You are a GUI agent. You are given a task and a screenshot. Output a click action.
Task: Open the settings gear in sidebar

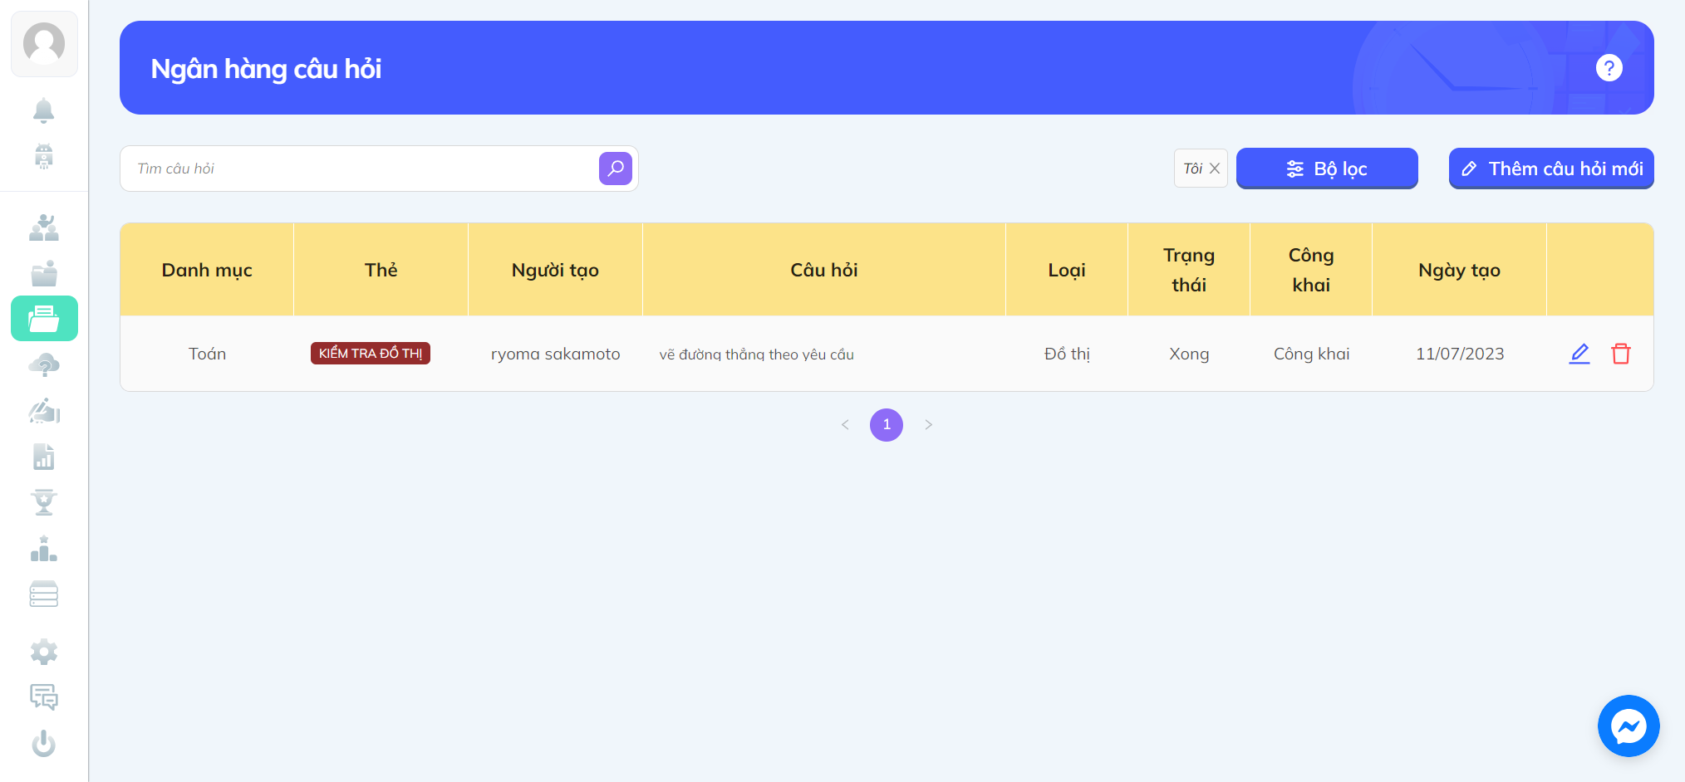[x=44, y=652]
